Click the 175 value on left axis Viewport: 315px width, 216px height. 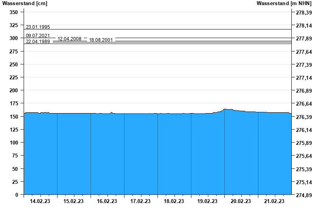[x=14, y=104]
